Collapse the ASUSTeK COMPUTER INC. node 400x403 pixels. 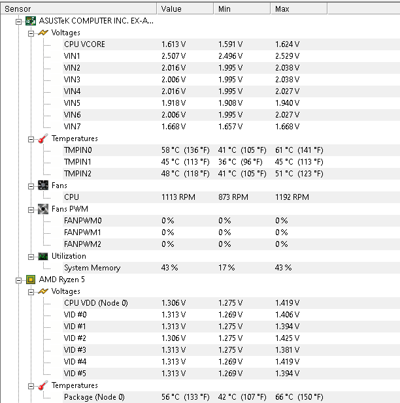tap(18, 22)
